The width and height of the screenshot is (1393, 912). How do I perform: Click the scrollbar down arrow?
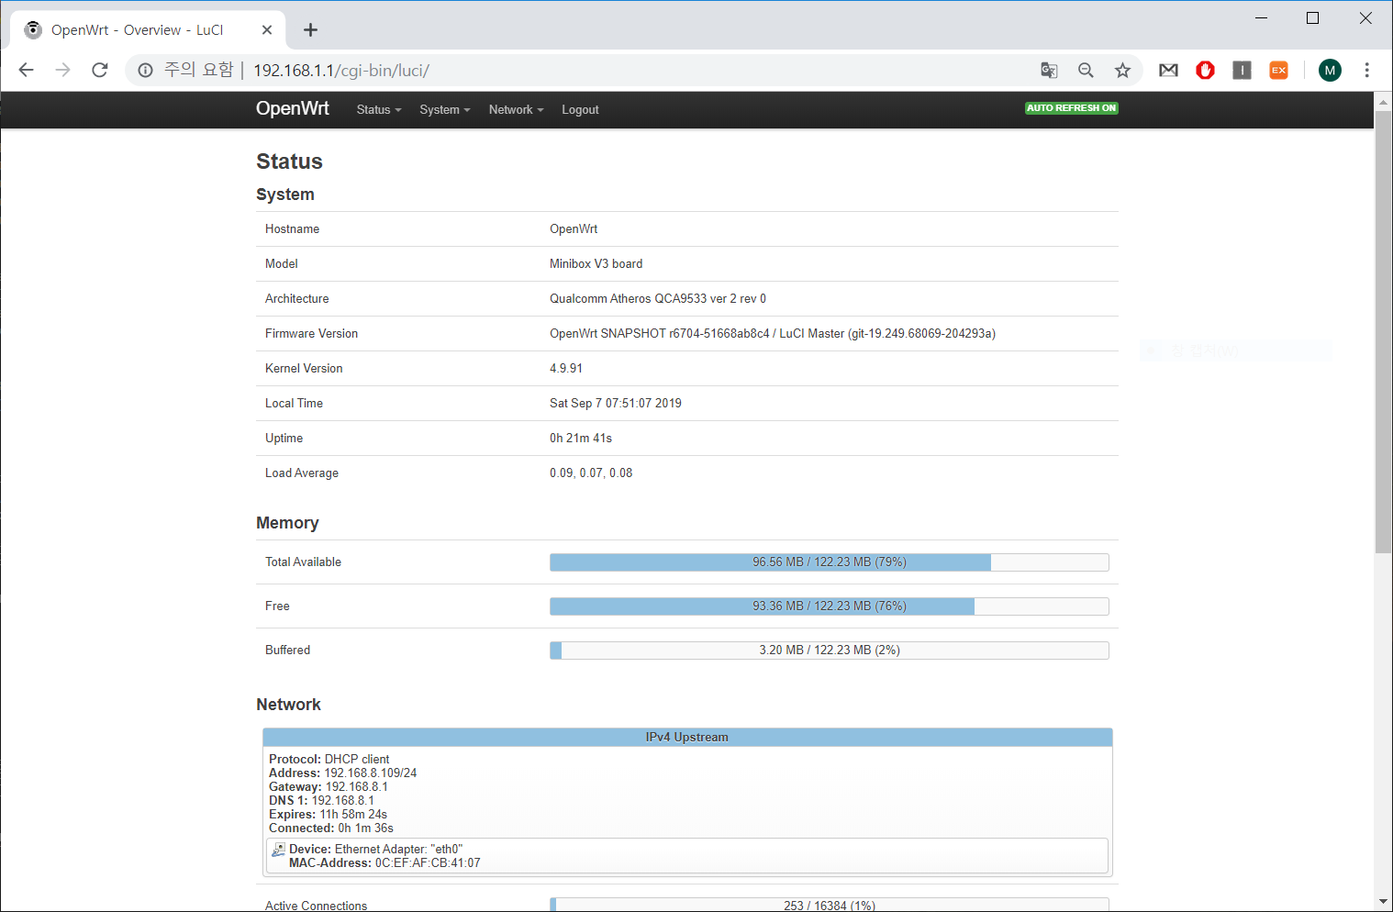tap(1383, 902)
